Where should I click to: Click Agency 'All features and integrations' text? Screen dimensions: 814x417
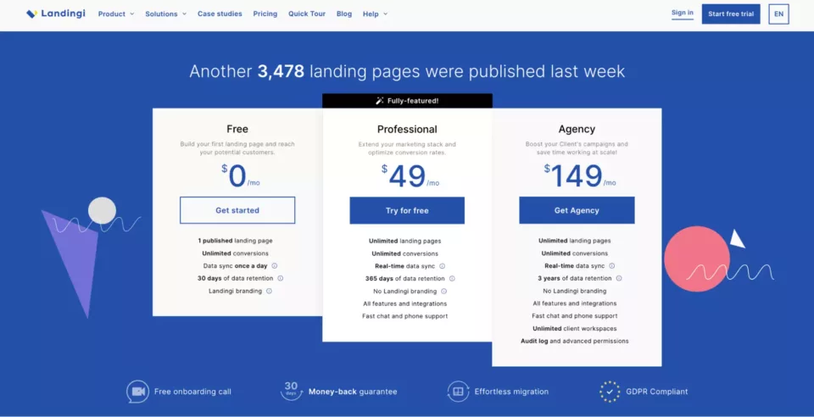pyautogui.click(x=575, y=303)
